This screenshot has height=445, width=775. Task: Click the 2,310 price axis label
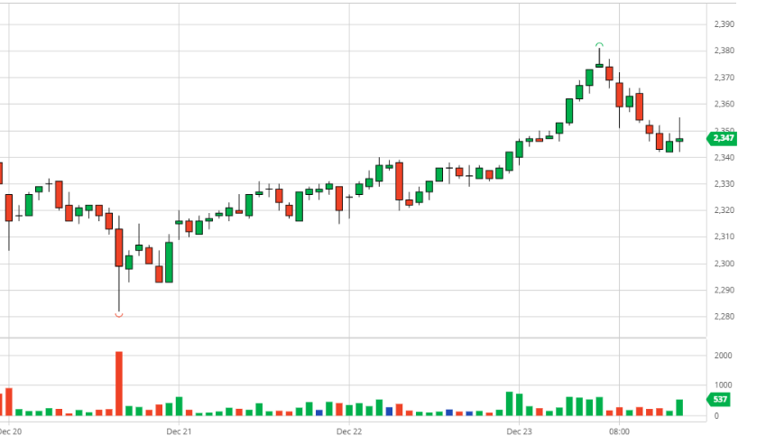(724, 236)
